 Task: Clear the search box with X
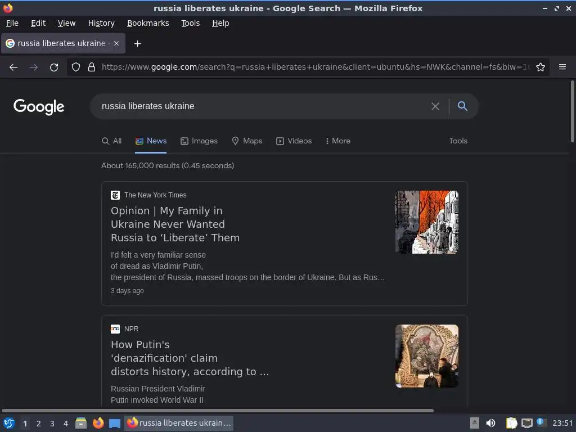pos(435,106)
